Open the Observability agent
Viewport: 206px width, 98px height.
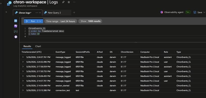[172, 12]
